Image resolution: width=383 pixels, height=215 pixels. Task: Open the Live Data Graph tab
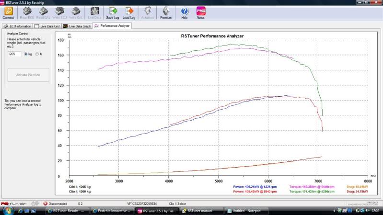(x=77, y=26)
